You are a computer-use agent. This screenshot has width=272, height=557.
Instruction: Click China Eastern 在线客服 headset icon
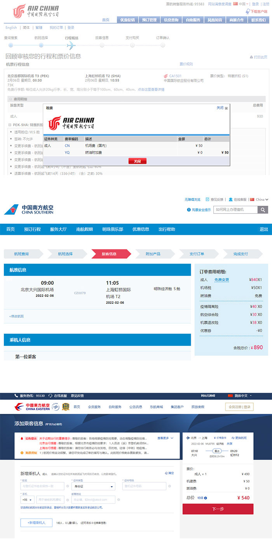click(x=51, y=396)
